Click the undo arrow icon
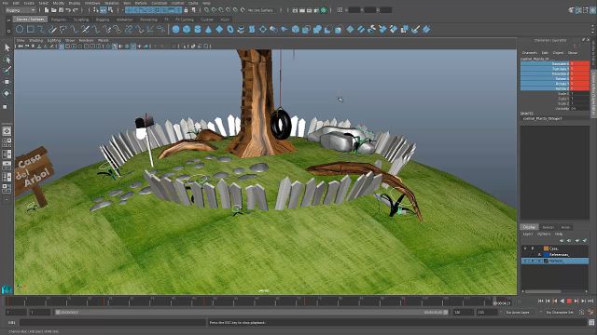This screenshot has width=597, height=335. pos(68,10)
